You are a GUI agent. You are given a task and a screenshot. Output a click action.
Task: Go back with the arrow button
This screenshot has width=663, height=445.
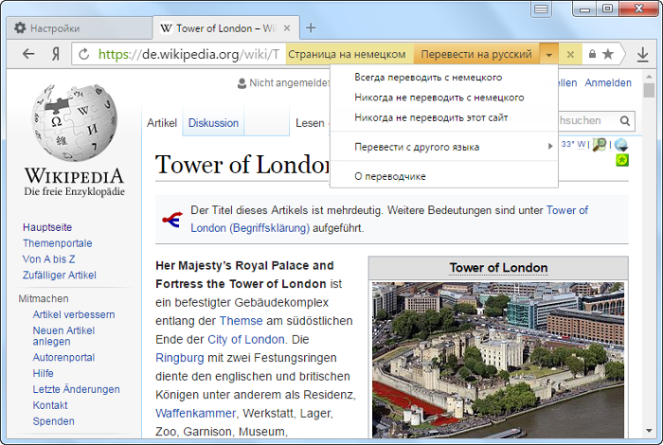point(28,54)
